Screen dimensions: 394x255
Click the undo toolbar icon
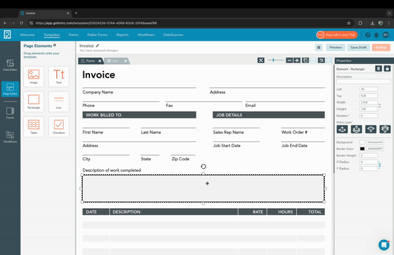[321, 60]
